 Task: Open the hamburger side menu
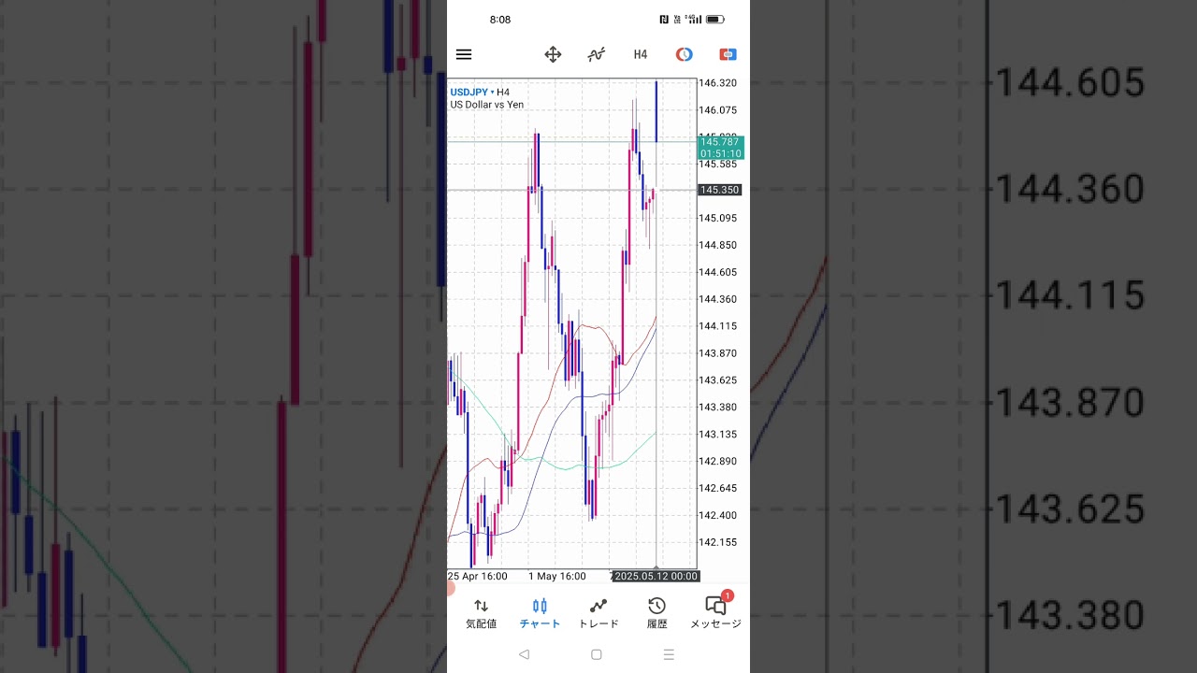tap(464, 54)
